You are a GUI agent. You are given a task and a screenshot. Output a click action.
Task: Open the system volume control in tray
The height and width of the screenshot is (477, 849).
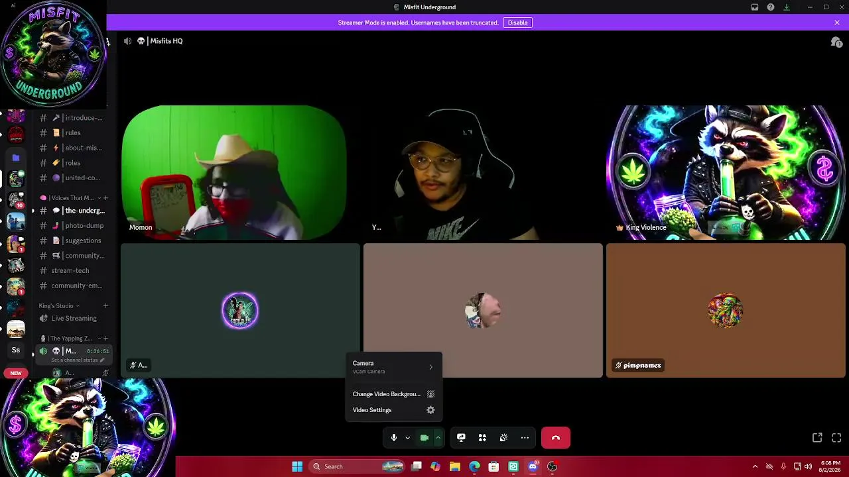pos(808,466)
